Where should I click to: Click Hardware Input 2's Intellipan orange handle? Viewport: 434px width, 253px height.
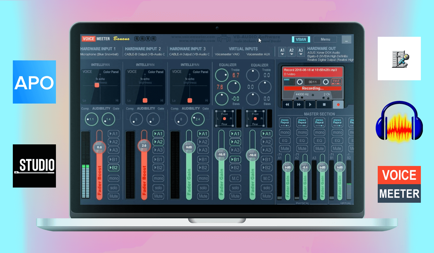coord(145,101)
